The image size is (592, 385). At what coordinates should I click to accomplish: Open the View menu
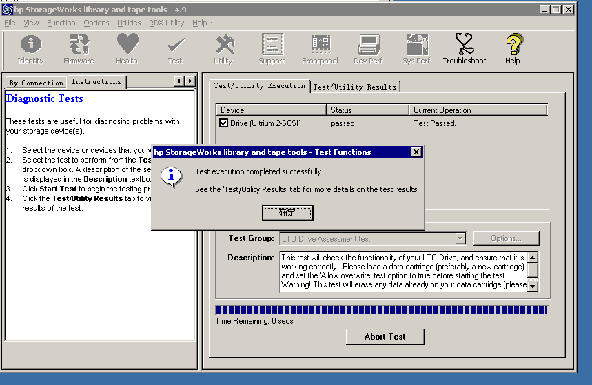tap(31, 23)
